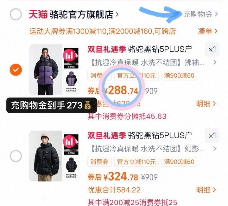View 明细 for the black jacket discount
This screenshot has width=228, height=206.
click(x=206, y=190)
